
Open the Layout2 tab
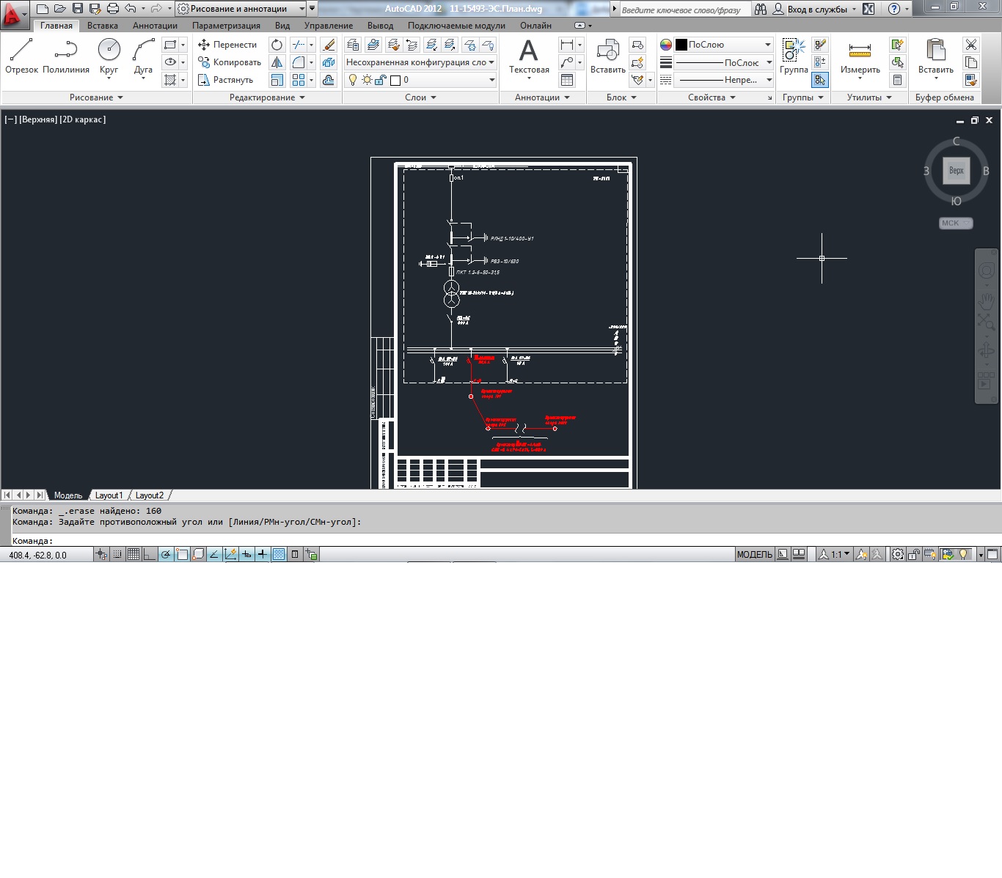[150, 495]
